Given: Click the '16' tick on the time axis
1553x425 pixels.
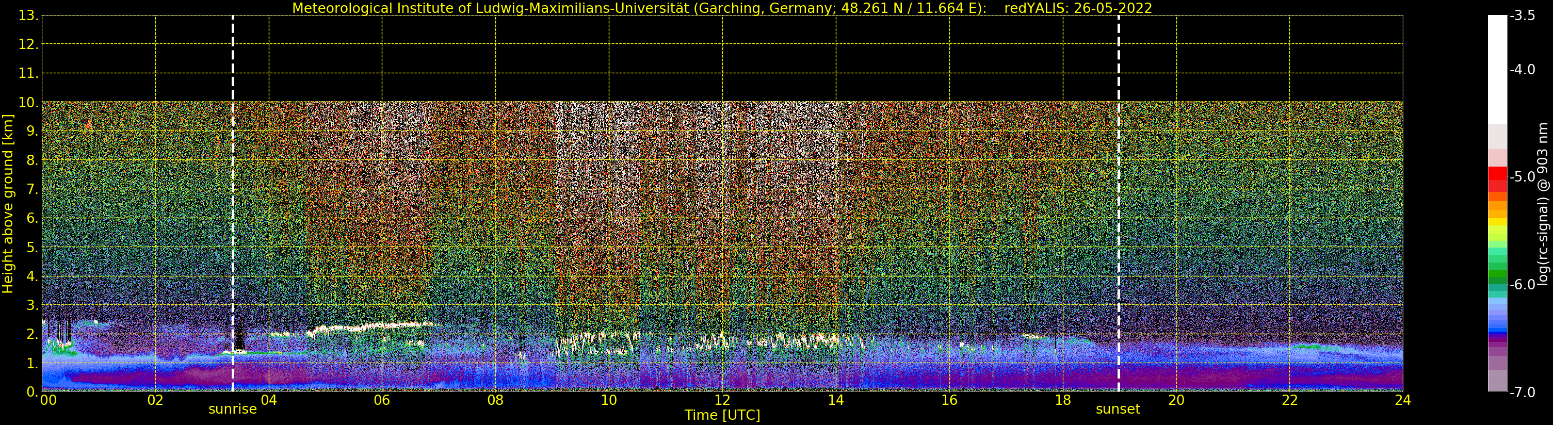Looking at the screenshot, I should pyautogui.click(x=949, y=400).
